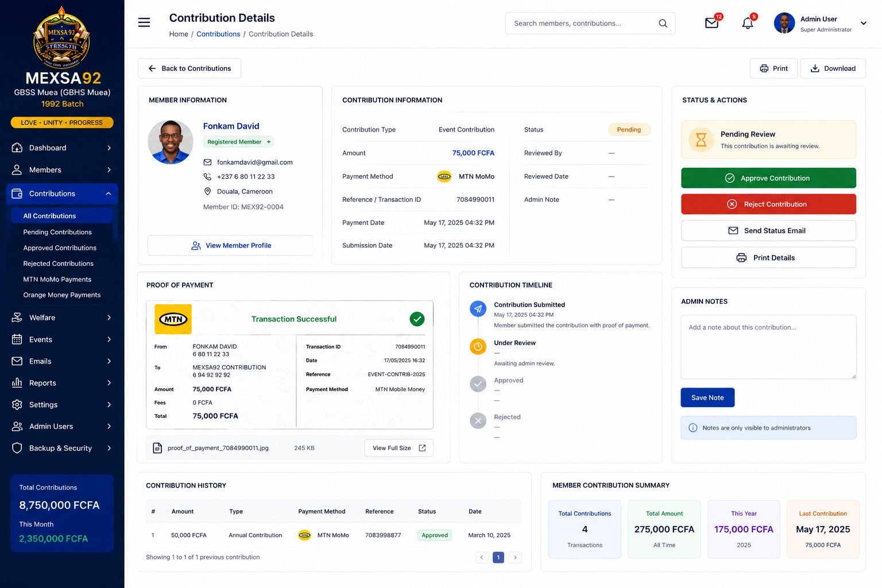The image size is (882, 588).
Task: Focus the admin note text area
Action: click(768, 347)
